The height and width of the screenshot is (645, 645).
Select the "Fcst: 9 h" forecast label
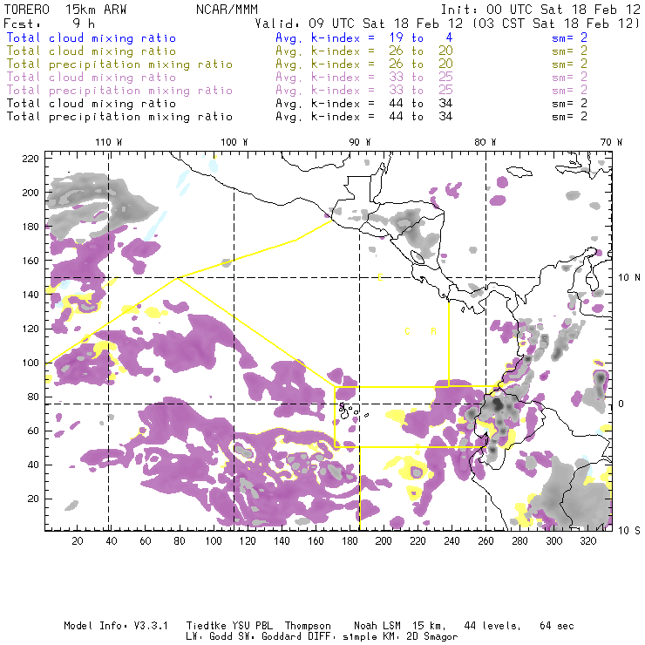50,24
